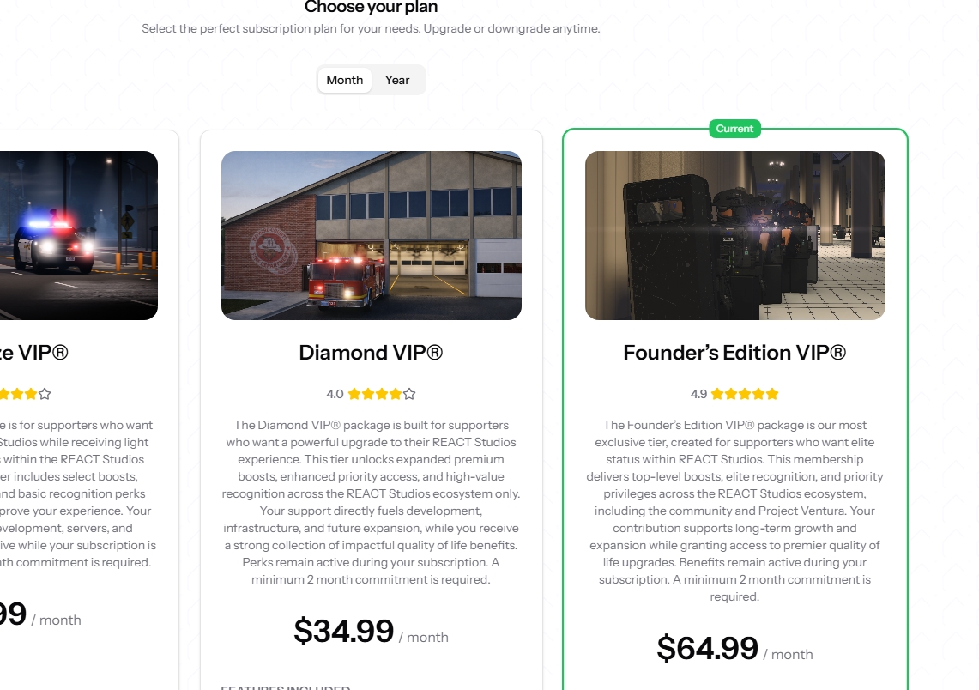This screenshot has width=979, height=690.
Task: Click the first star of Diamond VIP rating
Action: click(354, 394)
